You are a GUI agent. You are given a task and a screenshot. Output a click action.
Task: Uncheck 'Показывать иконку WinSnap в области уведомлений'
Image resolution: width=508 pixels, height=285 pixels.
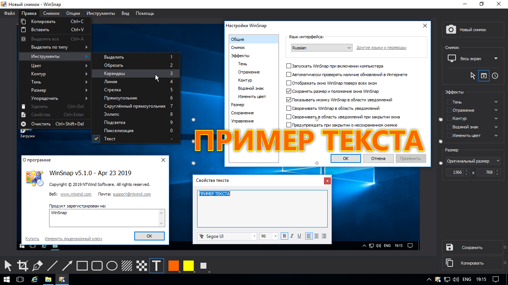click(289, 100)
